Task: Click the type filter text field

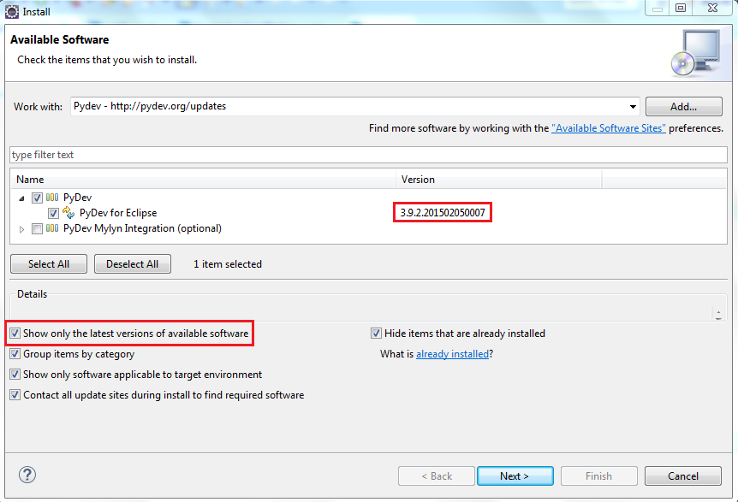Action: (x=368, y=155)
